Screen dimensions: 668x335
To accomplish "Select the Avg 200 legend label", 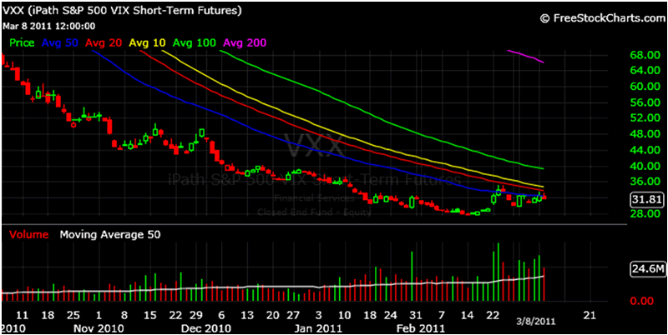I will tap(245, 42).
